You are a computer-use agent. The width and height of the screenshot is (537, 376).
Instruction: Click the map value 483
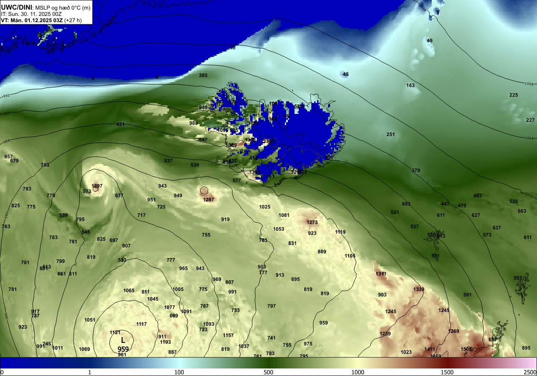point(477,196)
